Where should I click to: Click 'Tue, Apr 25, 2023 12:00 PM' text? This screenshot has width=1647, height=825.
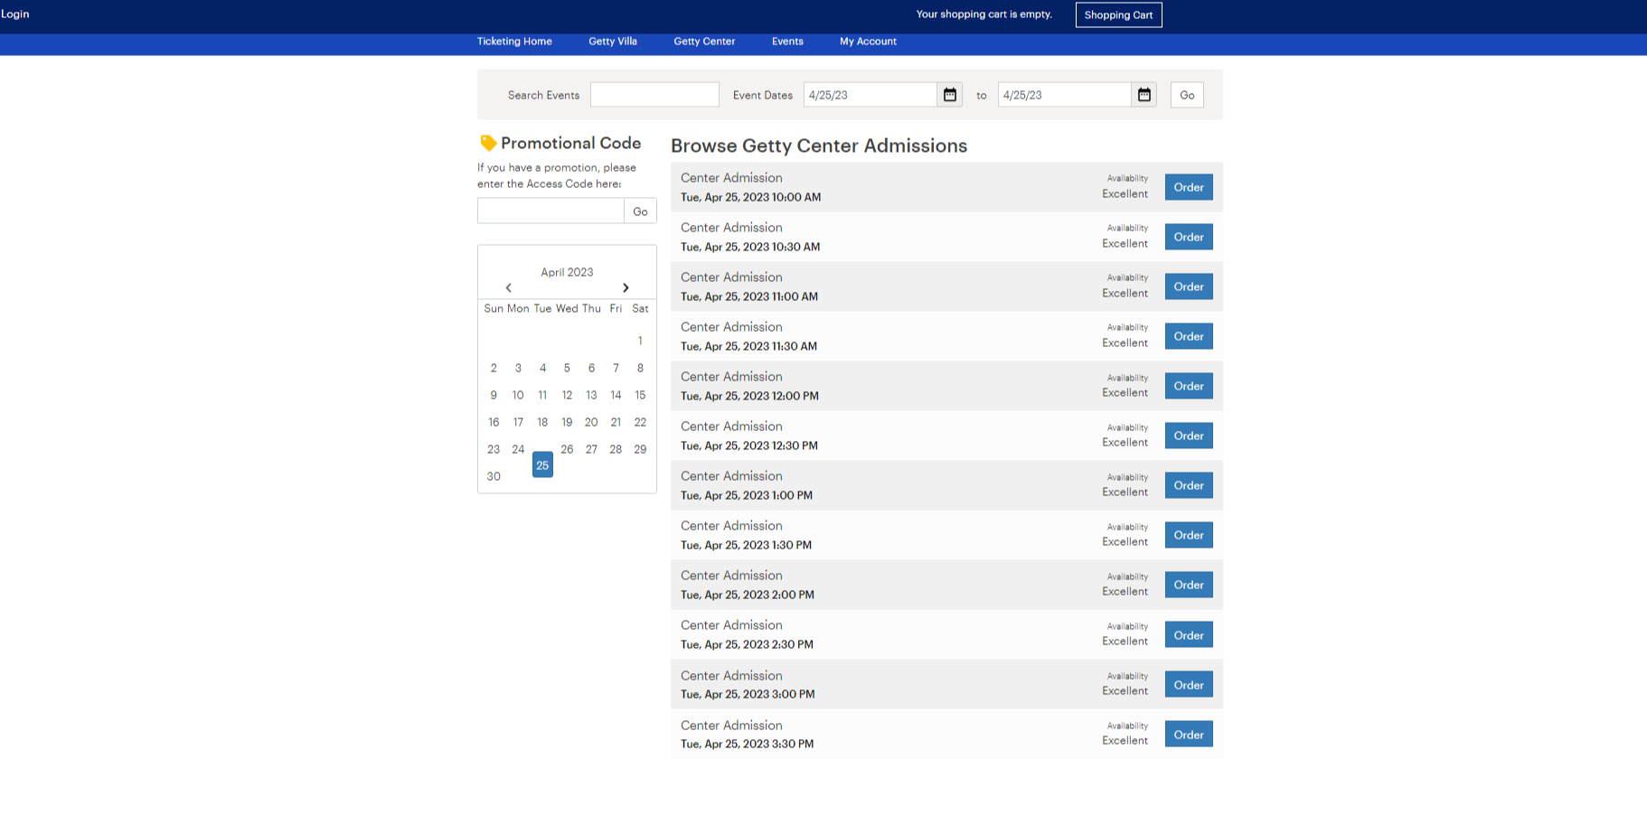749,396
